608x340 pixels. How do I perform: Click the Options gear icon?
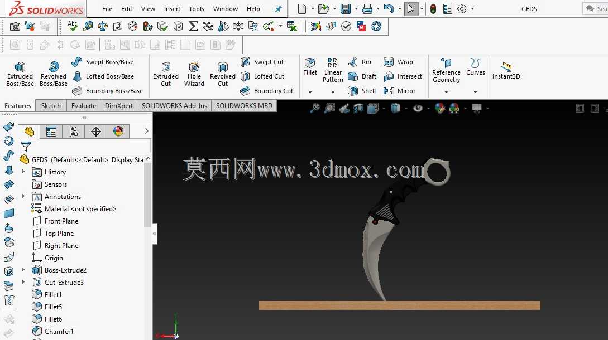[461, 8]
